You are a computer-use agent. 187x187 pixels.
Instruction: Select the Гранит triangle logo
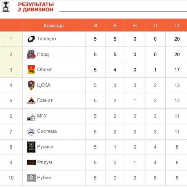click(31, 101)
